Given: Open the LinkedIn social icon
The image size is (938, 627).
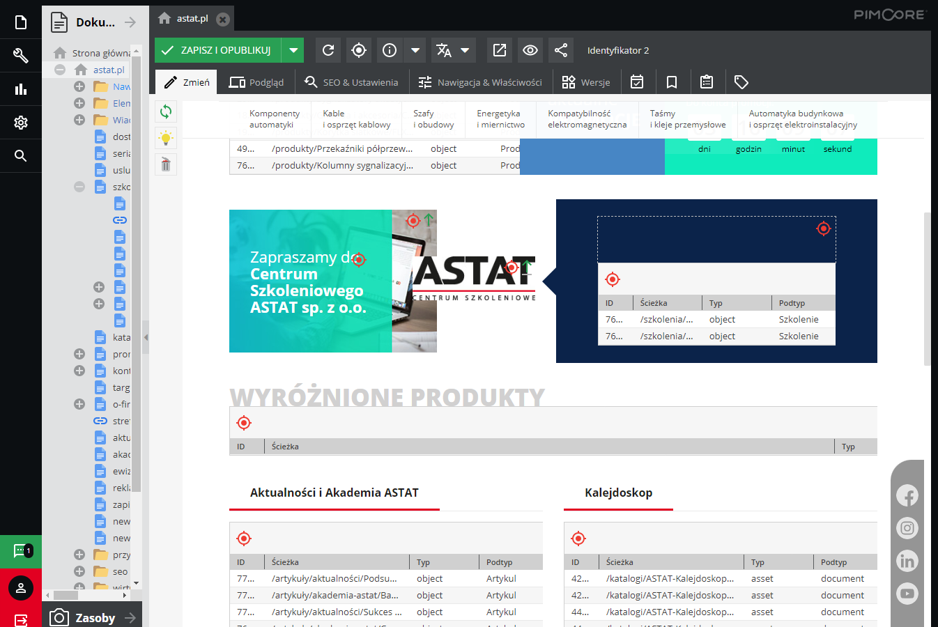Looking at the screenshot, I should (907, 561).
